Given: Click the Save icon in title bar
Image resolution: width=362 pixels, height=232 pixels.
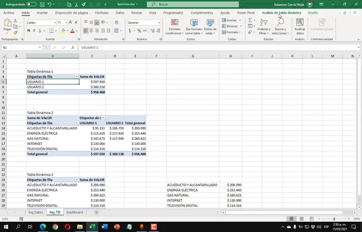Looking at the screenshot, I should click(42, 4).
